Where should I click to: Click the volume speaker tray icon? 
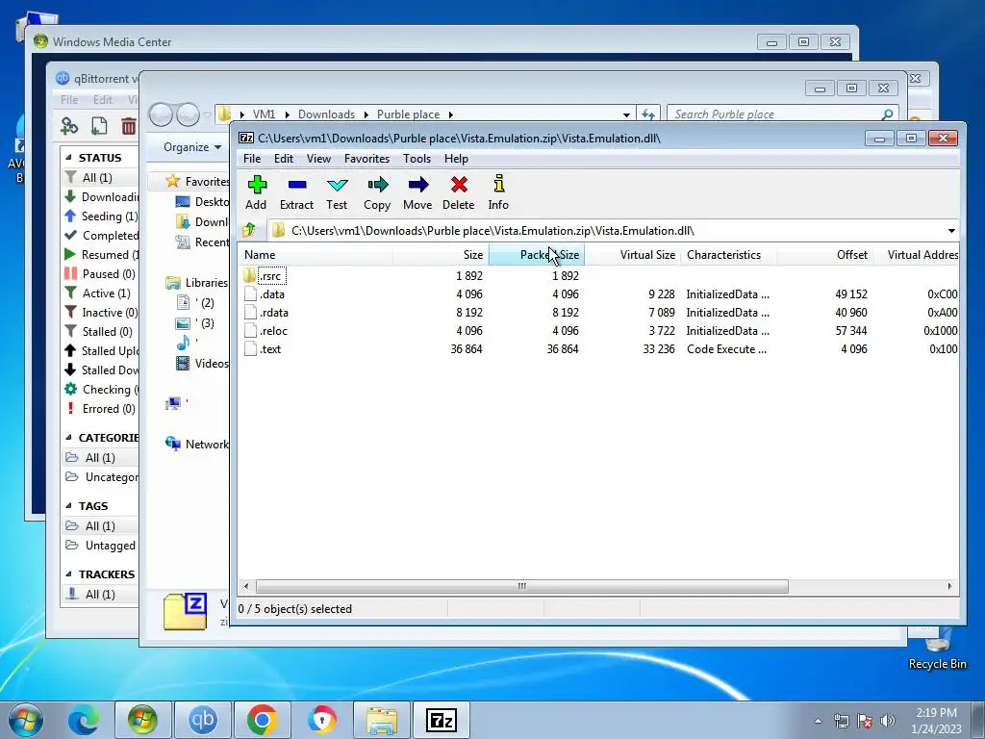pos(887,721)
